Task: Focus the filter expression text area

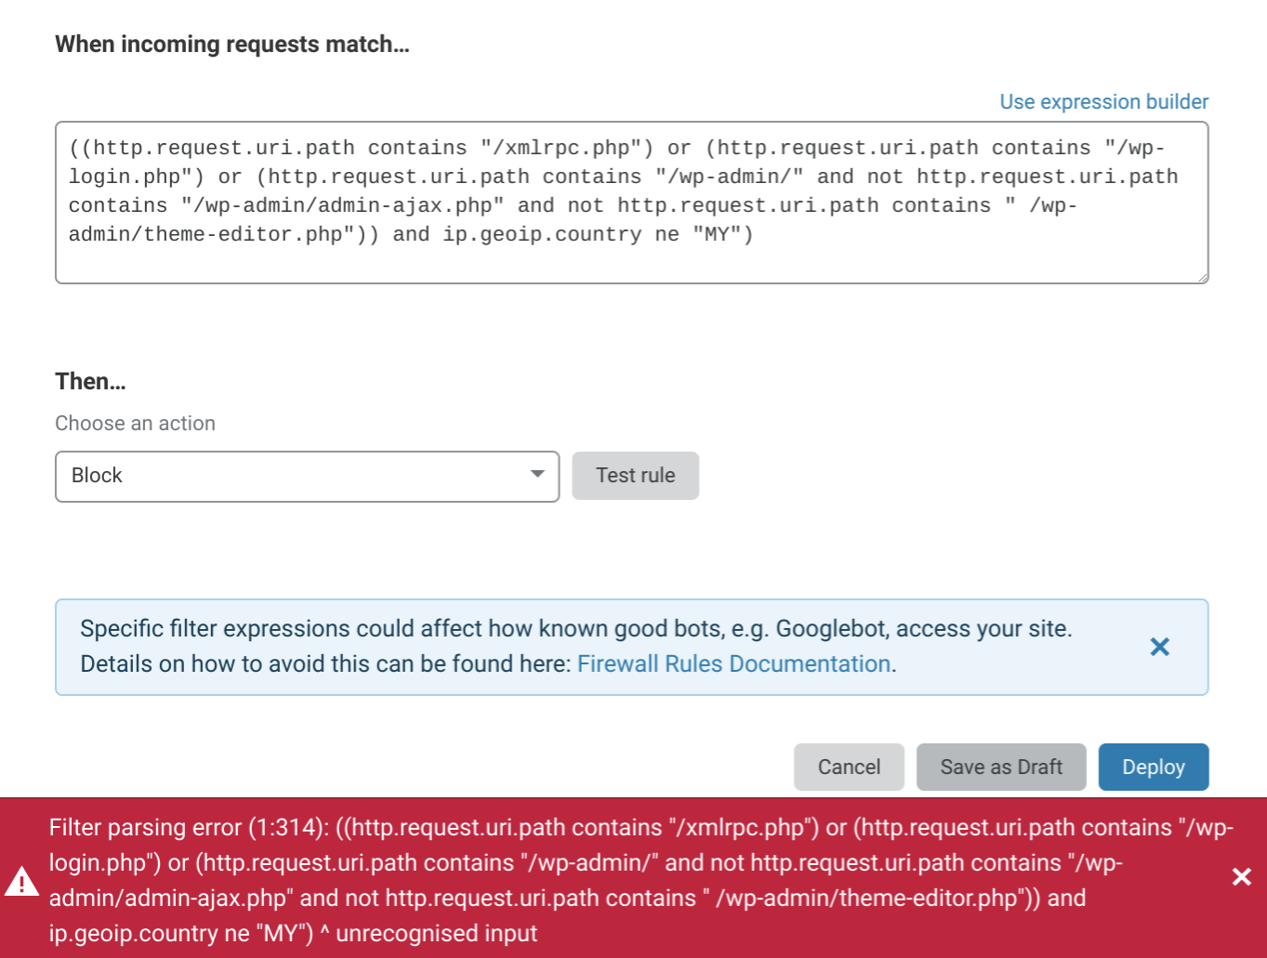Action: coord(631,202)
